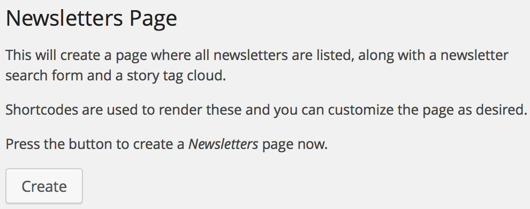The height and width of the screenshot is (209, 530).
Task: Click the Create button
Action: tap(44, 186)
